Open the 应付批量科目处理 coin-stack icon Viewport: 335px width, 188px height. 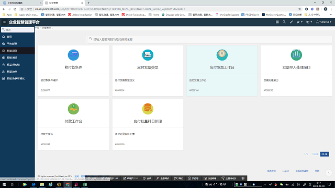coord(148,109)
